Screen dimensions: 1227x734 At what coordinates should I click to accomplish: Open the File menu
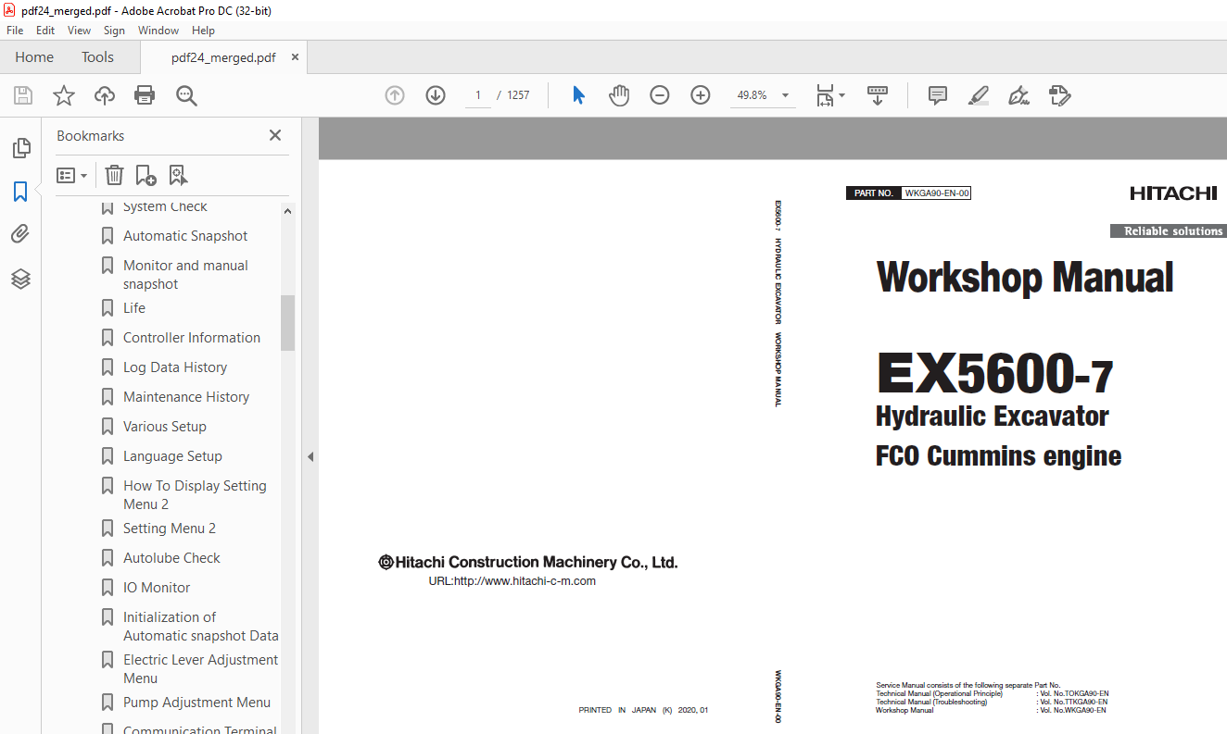[15, 31]
